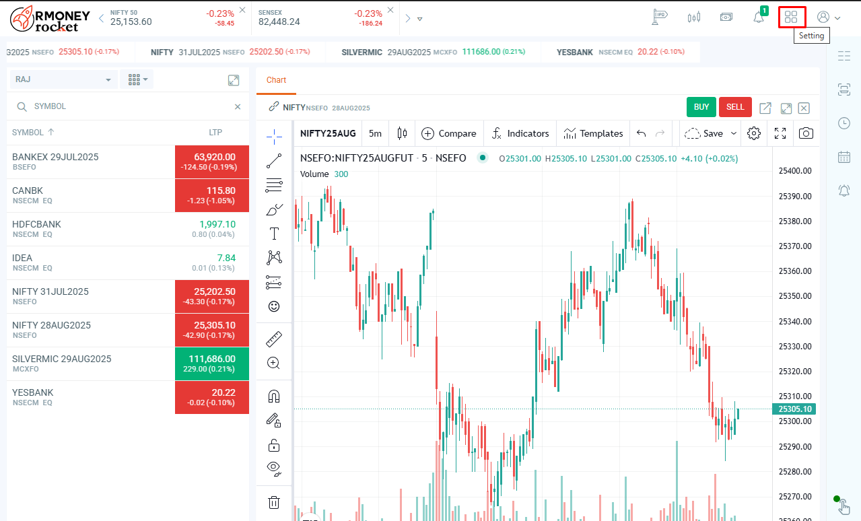Image resolution: width=861 pixels, height=521 pixels.
Task: Close the chart panel
Action: click(x=804, y=108)
